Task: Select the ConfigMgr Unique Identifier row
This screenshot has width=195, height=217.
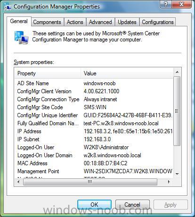Action: click(94, 115)
